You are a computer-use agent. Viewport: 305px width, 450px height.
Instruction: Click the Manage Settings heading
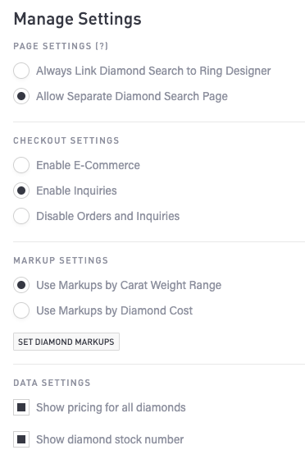click(77, 20)
